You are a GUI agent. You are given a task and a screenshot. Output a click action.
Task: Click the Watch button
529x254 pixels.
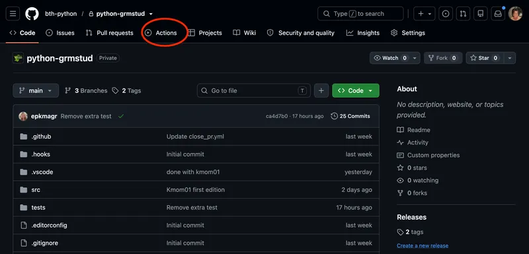(x=390, y=58)
